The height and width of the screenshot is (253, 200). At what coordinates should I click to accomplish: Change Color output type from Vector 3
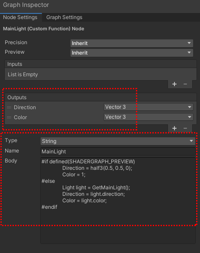tap(148, 117)
